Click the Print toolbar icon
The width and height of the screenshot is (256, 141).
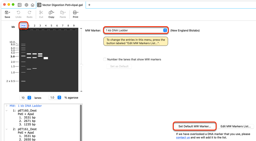pos(75,13)
